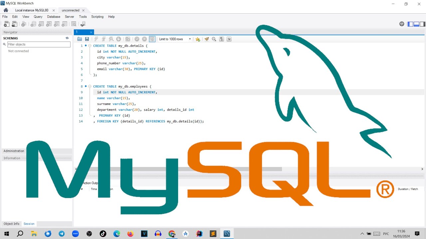This screenshot has width=426, height=239.
Task: Close query tab 1
Action: coord(91,32)
